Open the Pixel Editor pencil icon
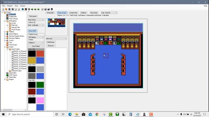 pyautogui.click(x=7, y=77)
